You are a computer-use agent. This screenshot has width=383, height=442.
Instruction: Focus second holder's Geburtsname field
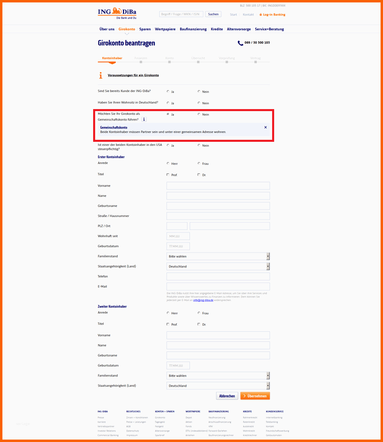[218, 355]
